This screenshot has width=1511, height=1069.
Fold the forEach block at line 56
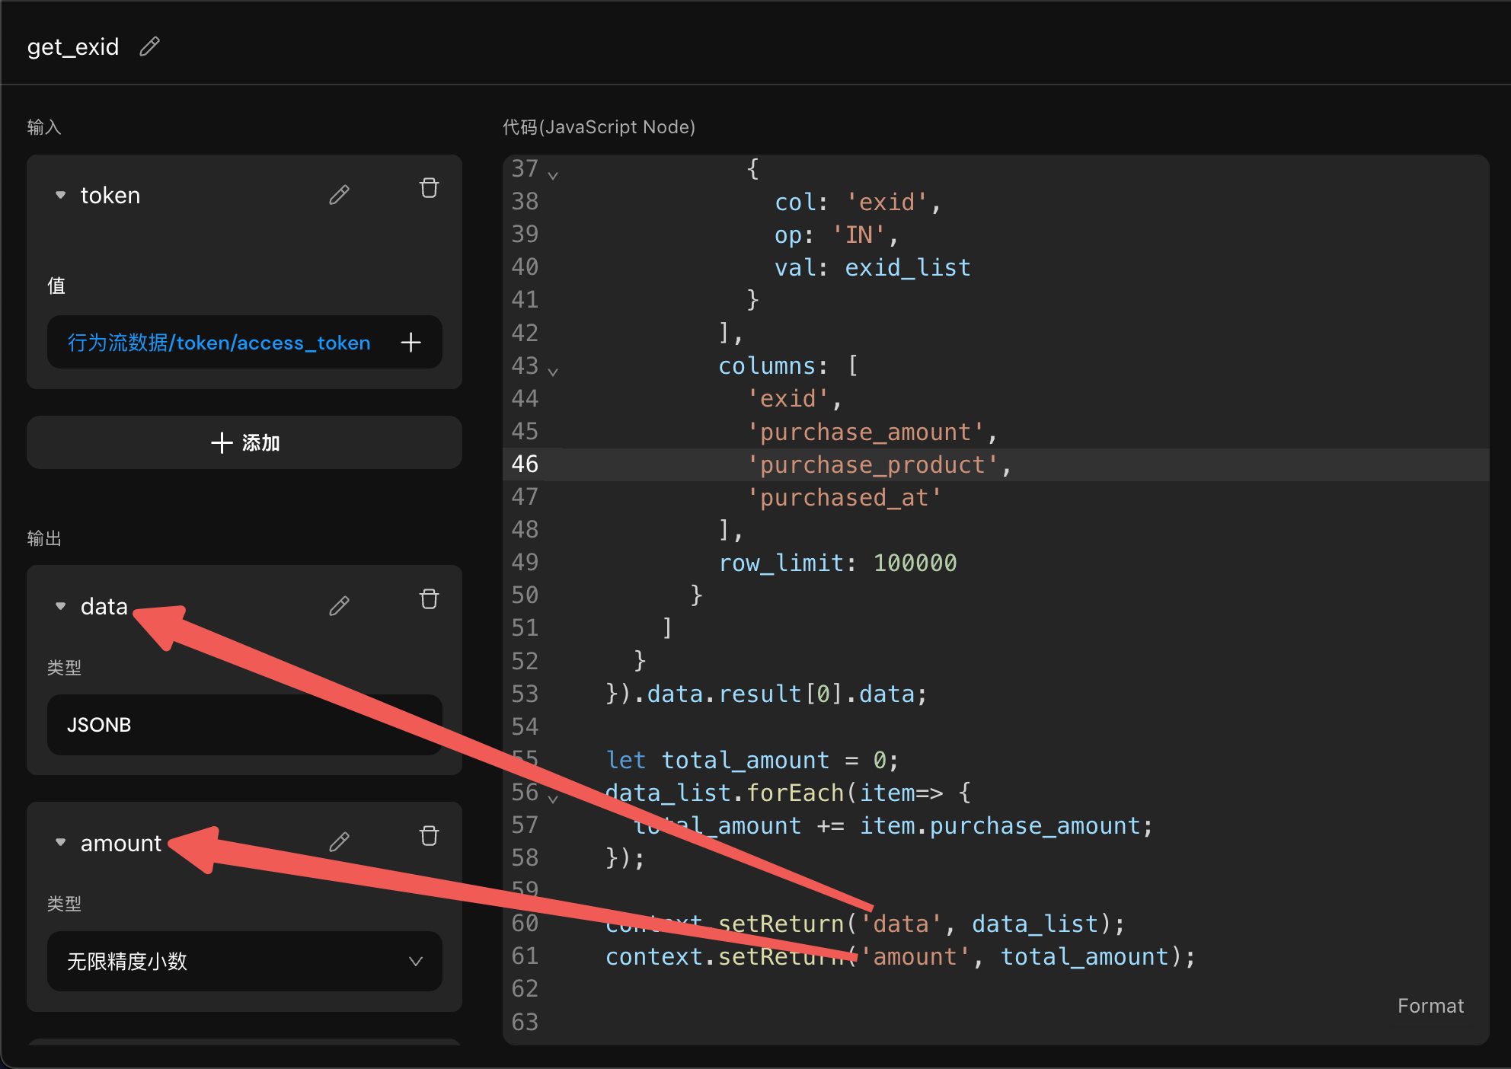point(554,799)
